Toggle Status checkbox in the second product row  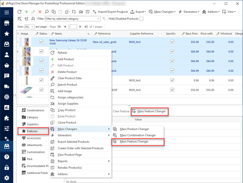(41, 51)
